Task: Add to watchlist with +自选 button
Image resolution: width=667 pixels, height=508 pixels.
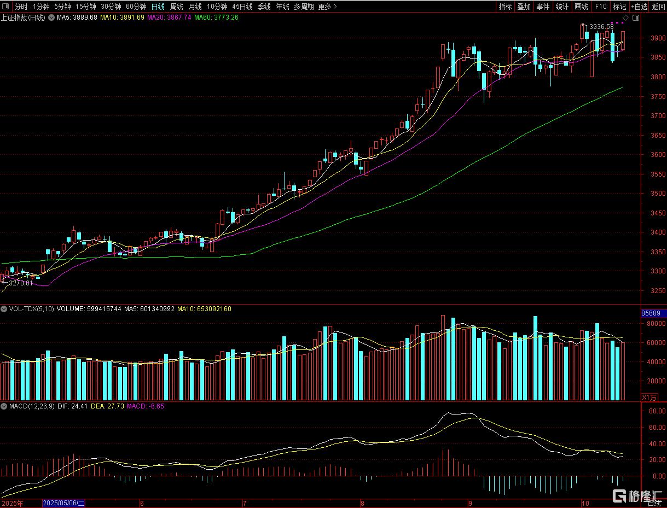Action: click(x=639, y=7)
